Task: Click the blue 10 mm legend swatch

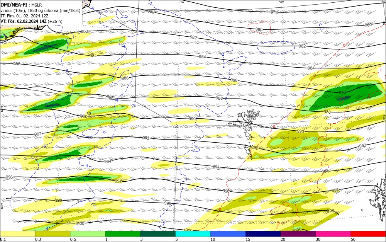Action: tap(228, 234)
